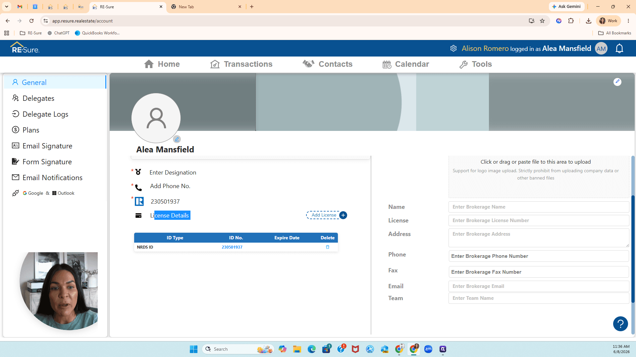
Task: Bookmark this page with the star icon
Action: point(542,21)
